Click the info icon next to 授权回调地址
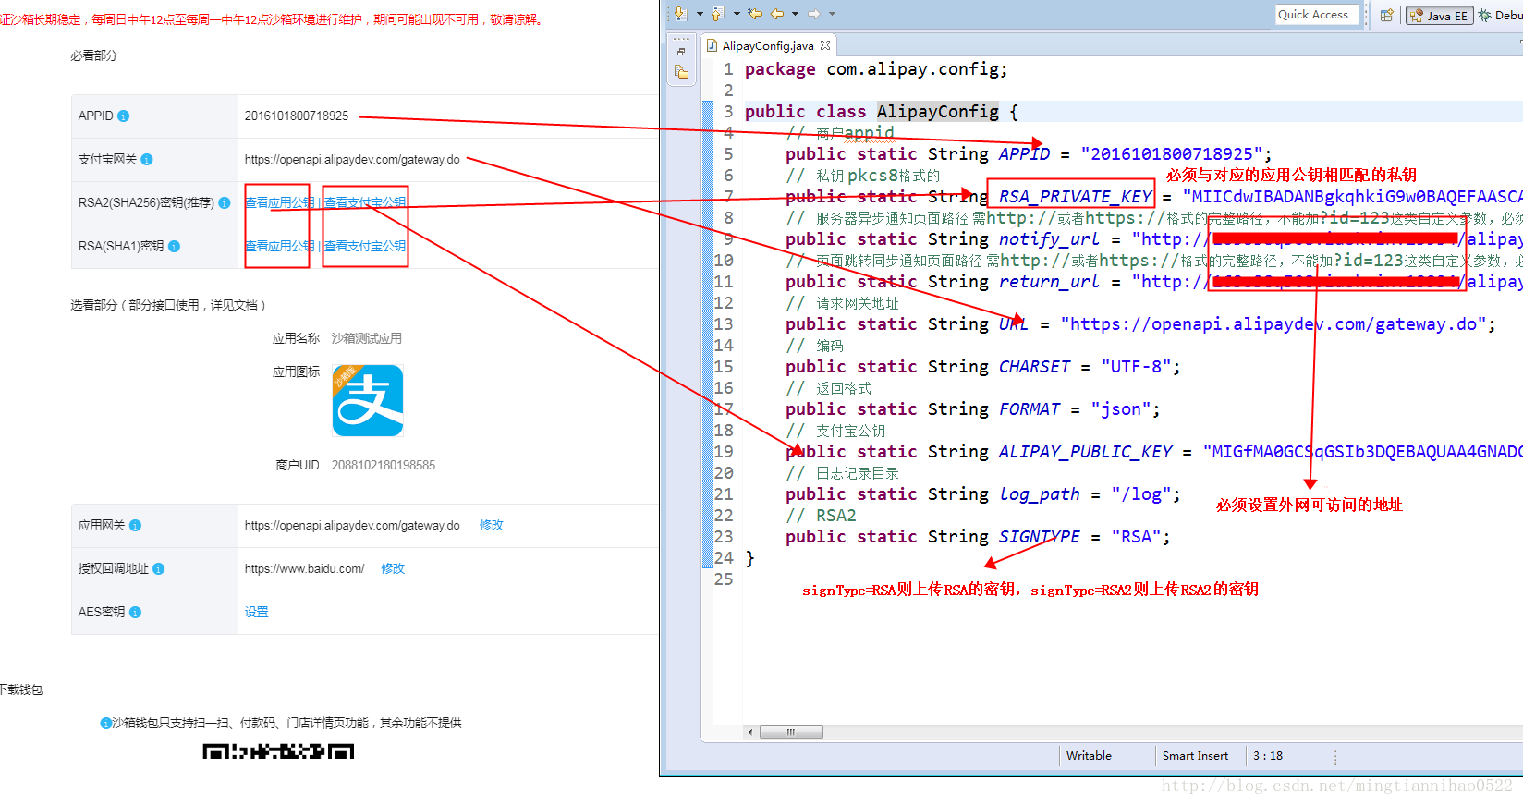This screenshot has width=1523, height=804. (159, 568)
